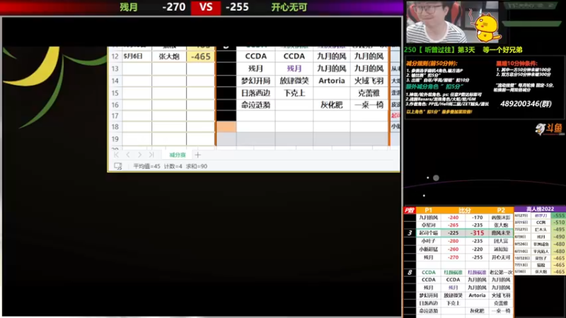Select row header 19
Image resolution: width=566 pixels, height=318 pixels.
(x=115, y=139)
